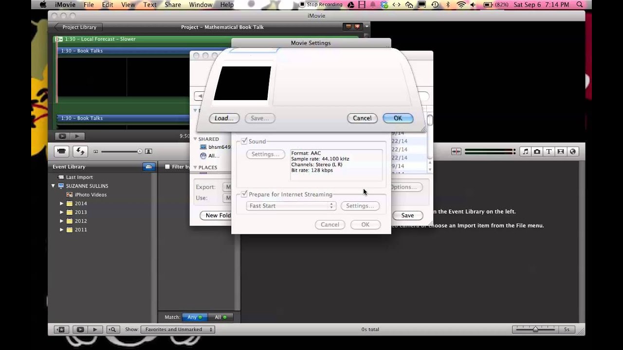
Task: Open the Apple menu
Action: tap(43, 4)
